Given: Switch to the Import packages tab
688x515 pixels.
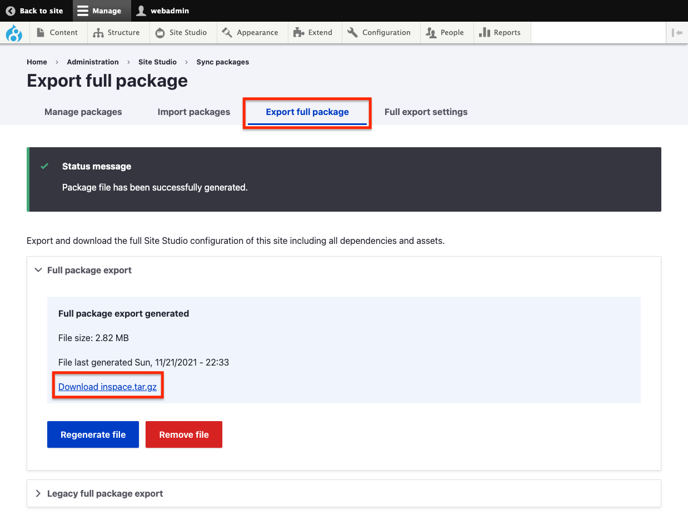Looking at the screenshot, I should [194, 112].
